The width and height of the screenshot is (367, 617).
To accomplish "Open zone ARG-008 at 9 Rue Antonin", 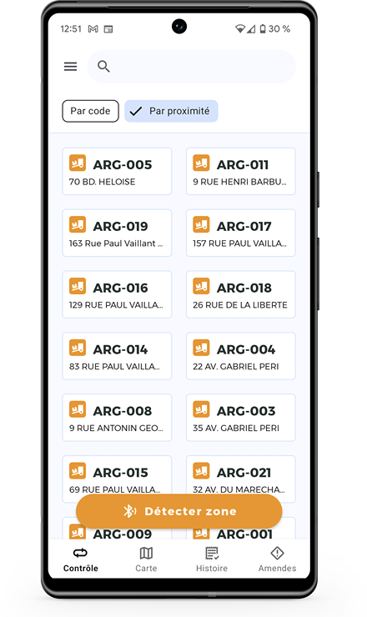I will (x=117, y=418).
